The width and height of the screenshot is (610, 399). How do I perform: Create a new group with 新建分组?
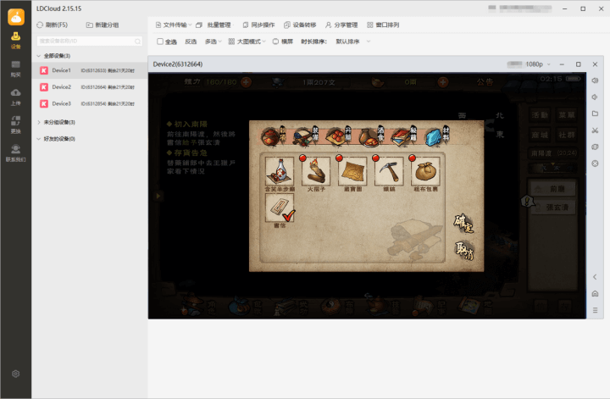point(103,25)
